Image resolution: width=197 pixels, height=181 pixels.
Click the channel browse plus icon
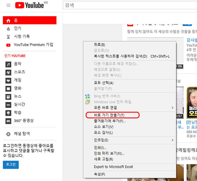pos(8,134)
